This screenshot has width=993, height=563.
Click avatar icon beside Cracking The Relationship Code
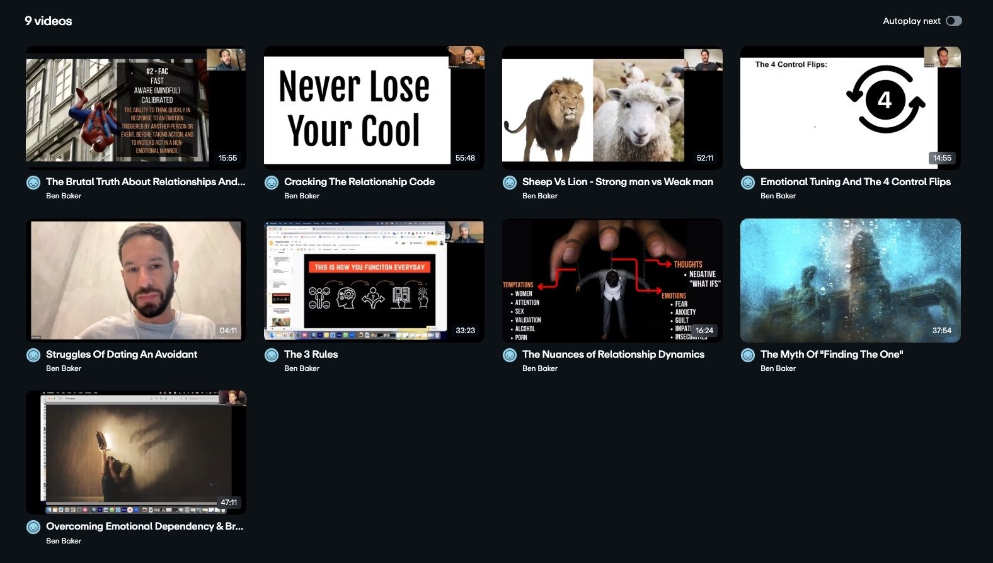click(272, 183)
